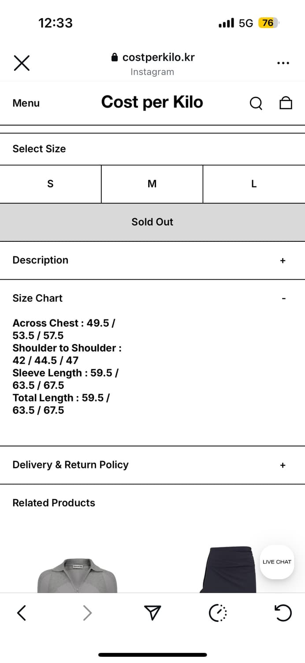This screenshot has width=305, height=663.
Task: Tap the forward navigation arrow
Action: point(87,613)
